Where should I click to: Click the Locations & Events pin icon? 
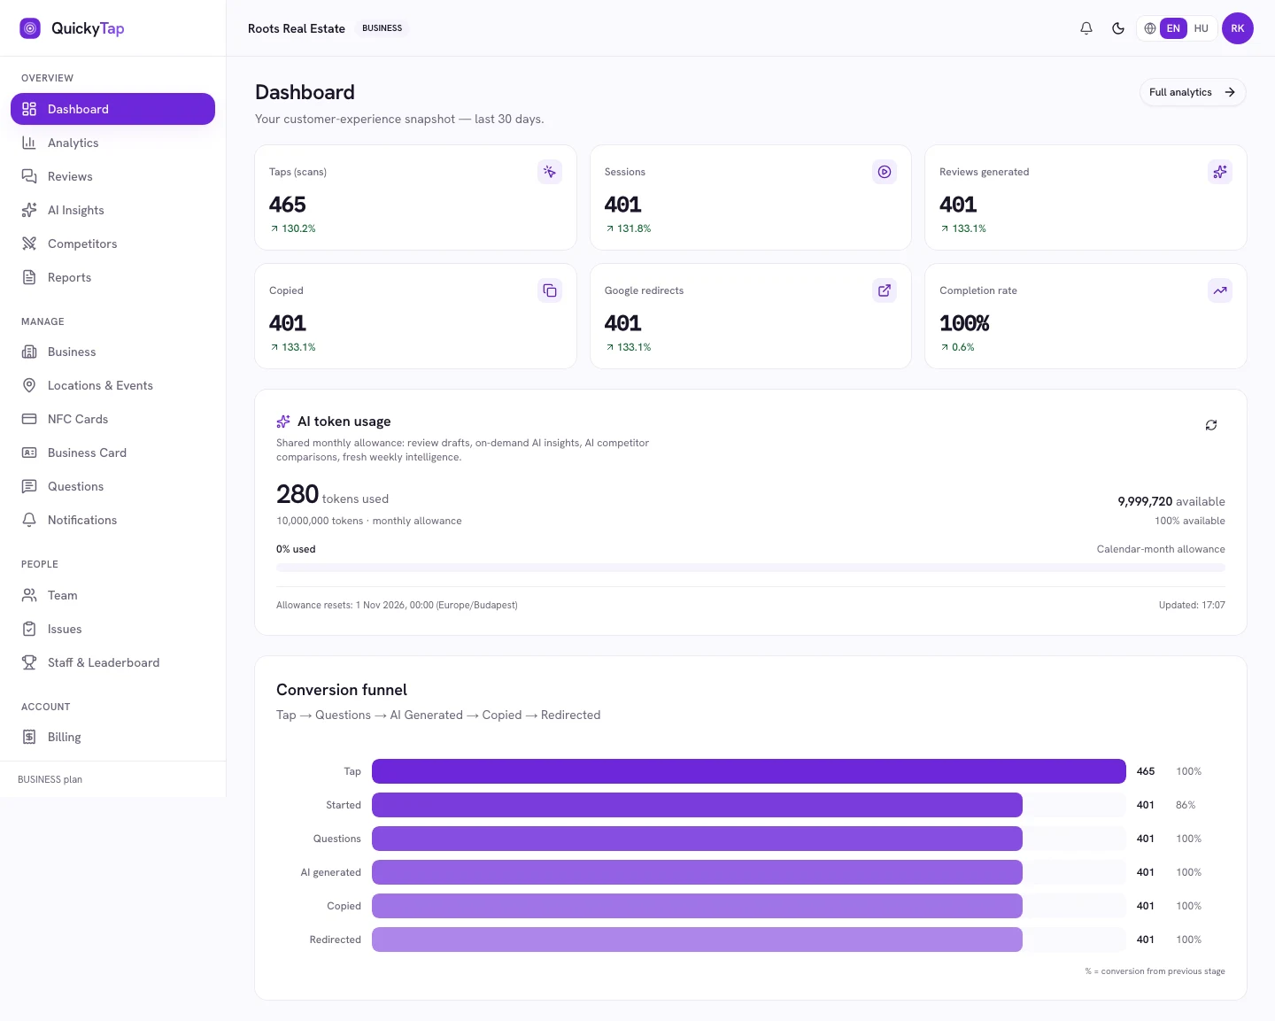[x=29, y=385]
